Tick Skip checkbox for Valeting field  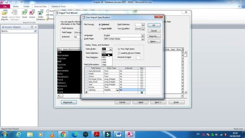142,90
